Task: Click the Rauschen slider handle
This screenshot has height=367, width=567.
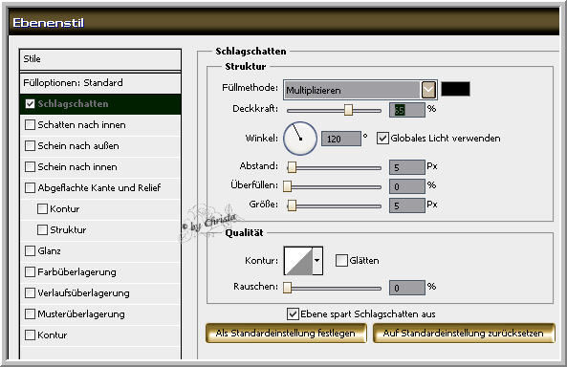Action: [x=287, y=288]
